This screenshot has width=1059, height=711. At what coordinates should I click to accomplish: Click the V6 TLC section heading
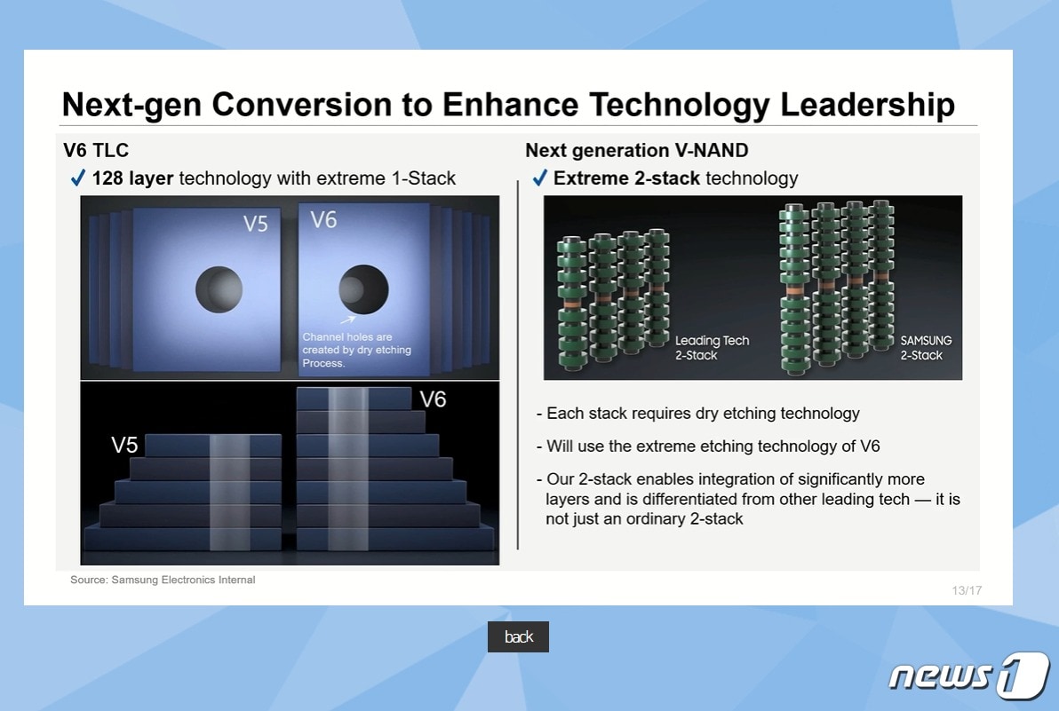point(96,150)
